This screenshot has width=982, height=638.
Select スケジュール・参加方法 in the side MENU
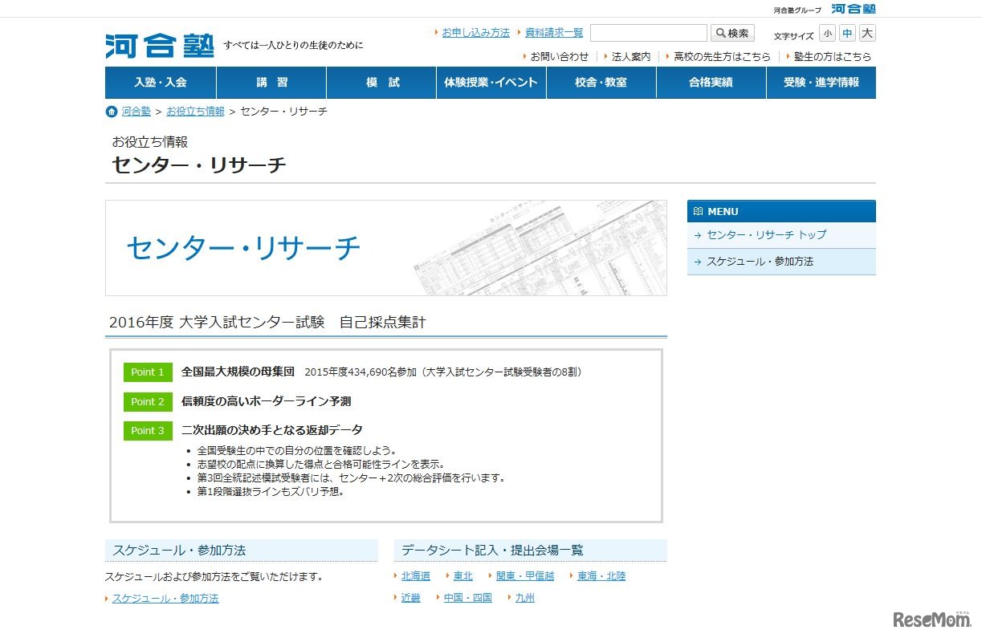(x=760, y=262)
